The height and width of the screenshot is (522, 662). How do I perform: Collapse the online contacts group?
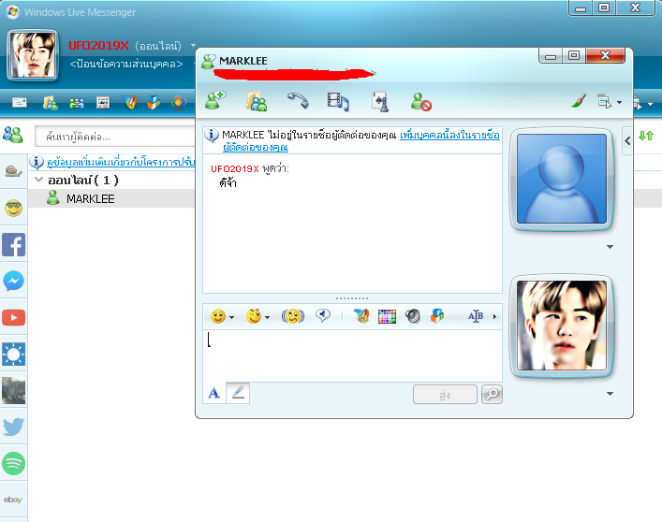38,180
